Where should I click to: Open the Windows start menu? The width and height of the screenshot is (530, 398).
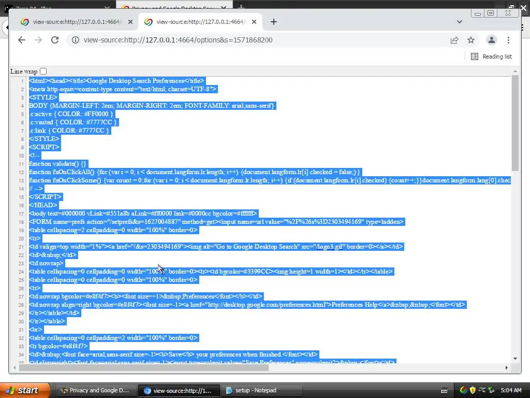24,390
